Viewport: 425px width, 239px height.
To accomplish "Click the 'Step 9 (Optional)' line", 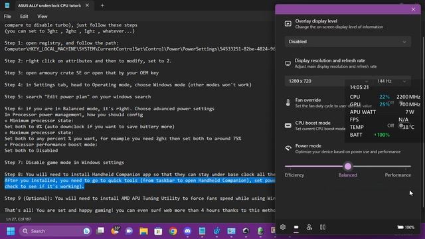I will tap(140, 199).
